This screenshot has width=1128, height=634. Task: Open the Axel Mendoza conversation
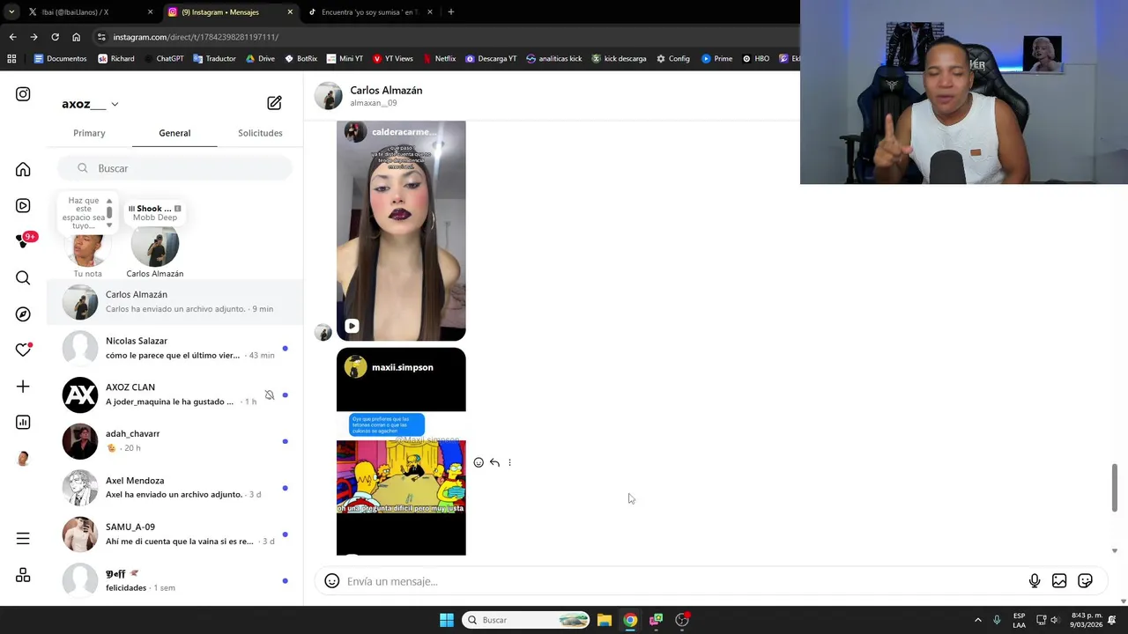point(174,488)
